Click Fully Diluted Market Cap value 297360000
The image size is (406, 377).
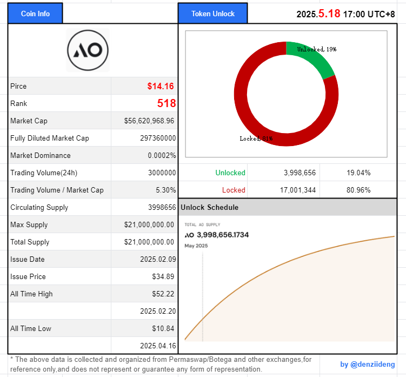(x=158, y=138)
